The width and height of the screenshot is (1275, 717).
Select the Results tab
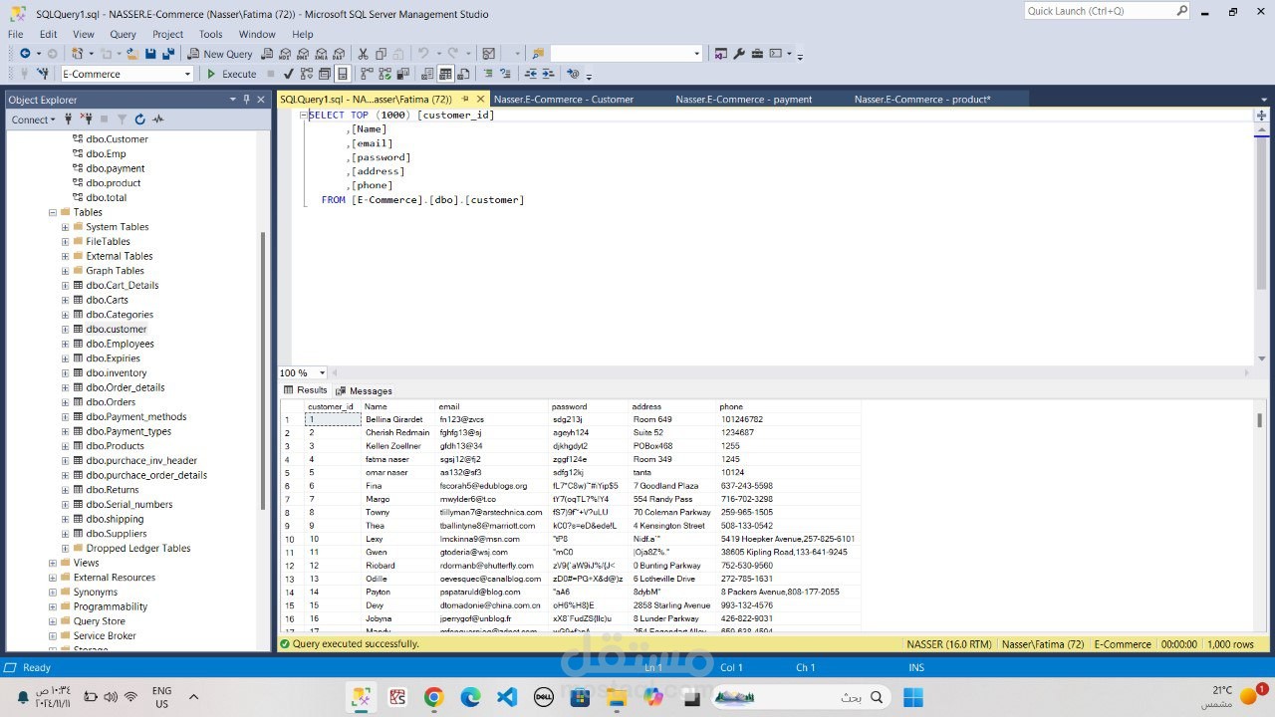click(x=305, y=390)
